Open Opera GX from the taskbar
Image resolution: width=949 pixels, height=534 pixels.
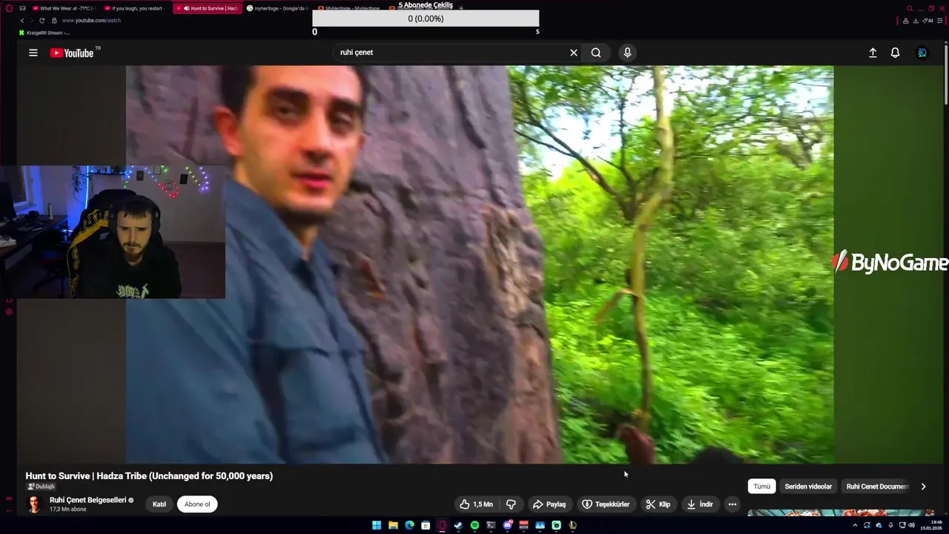(x=442, y=525)
